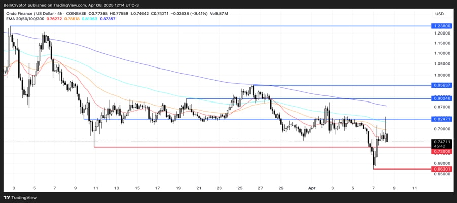The width and height of the screenshot is (457, 203).
Task: Select the 0.73000 red price label
Action: (x=442, y=151)
